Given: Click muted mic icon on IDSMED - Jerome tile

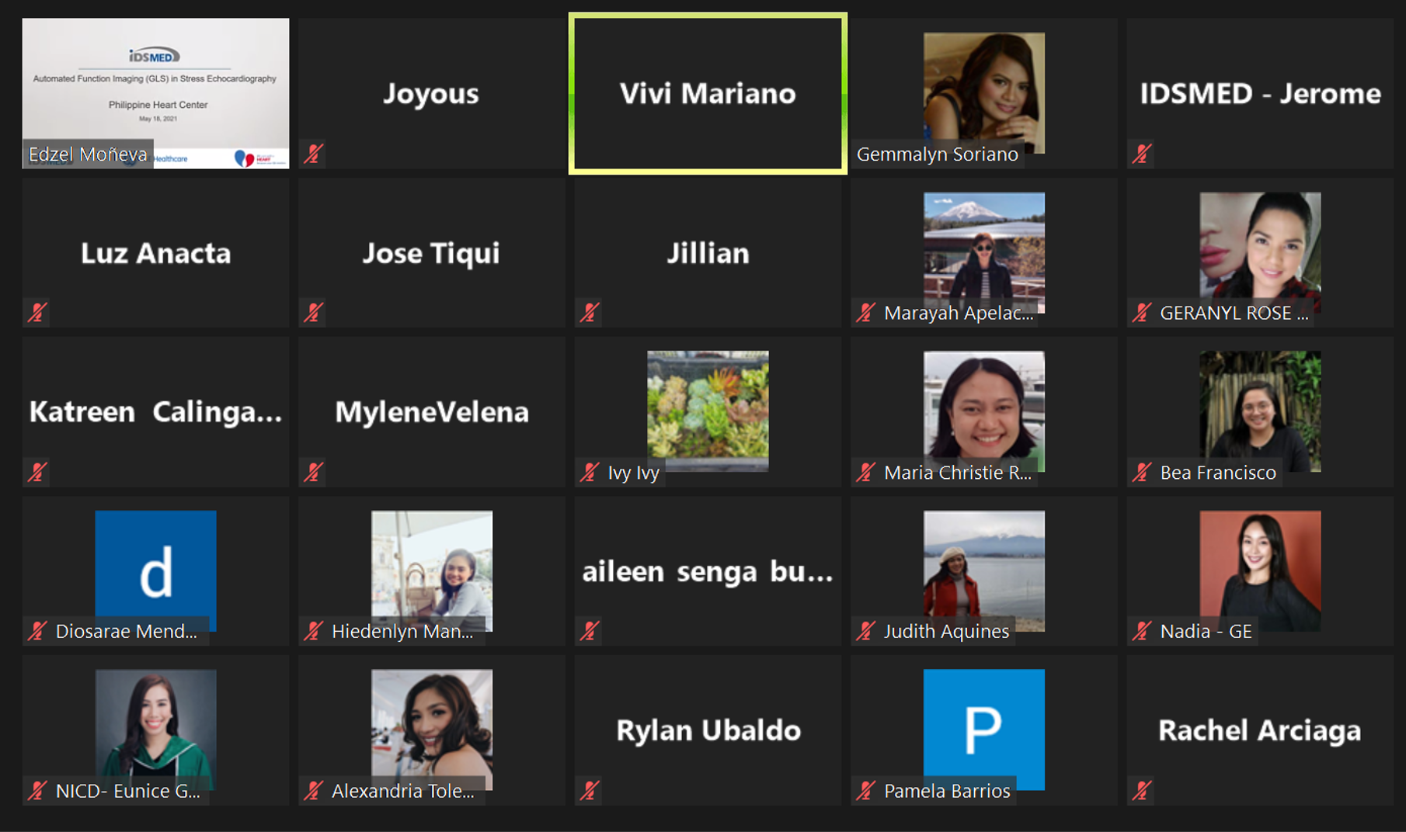Looking at the screenshot, I should [x=1142, y=154].
